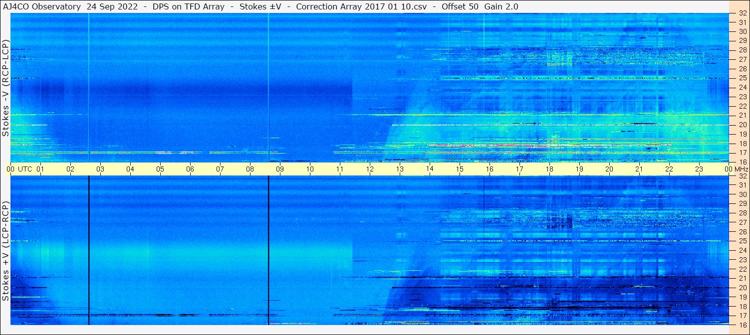
Task: Click the "UTC" label on the time axis
Action: coord(25,169)
